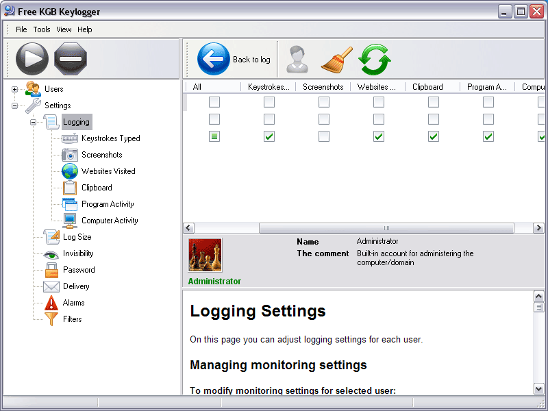Click the Logging scroll icon
The image size is (548, 411).
(x=51, y=122)
